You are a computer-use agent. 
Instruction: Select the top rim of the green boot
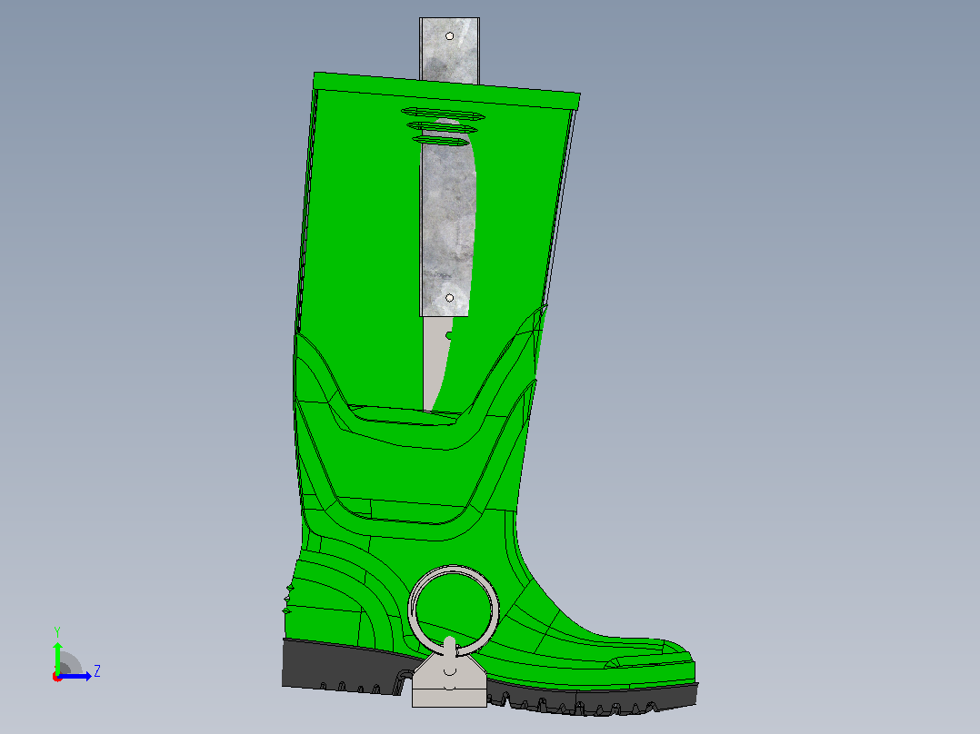(x=446, y=91)
